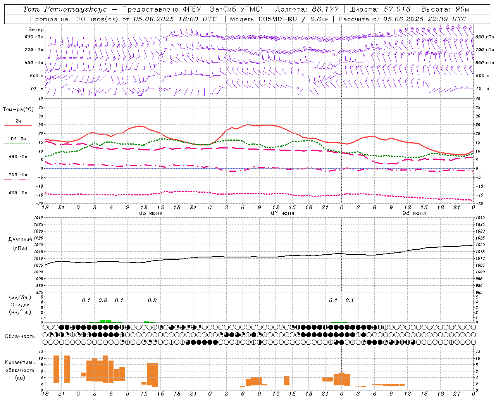Click the dash-dot 700 гПа temperature legend line
The image size is (496, 397).
pos(18,179)
